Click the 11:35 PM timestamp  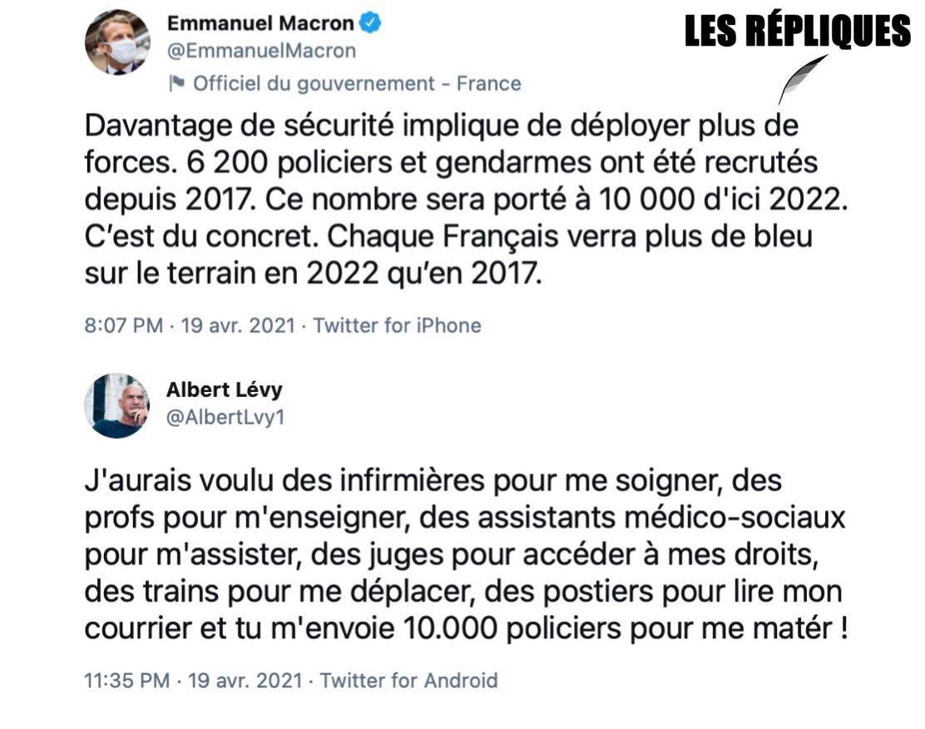[x=128, y=681]
